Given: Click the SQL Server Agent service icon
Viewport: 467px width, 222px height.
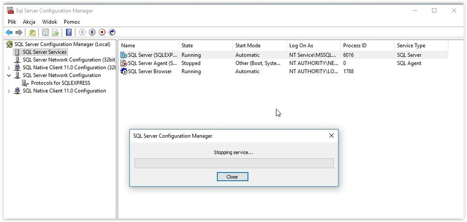Looking at the screenshot, I should tap(124, 63).
